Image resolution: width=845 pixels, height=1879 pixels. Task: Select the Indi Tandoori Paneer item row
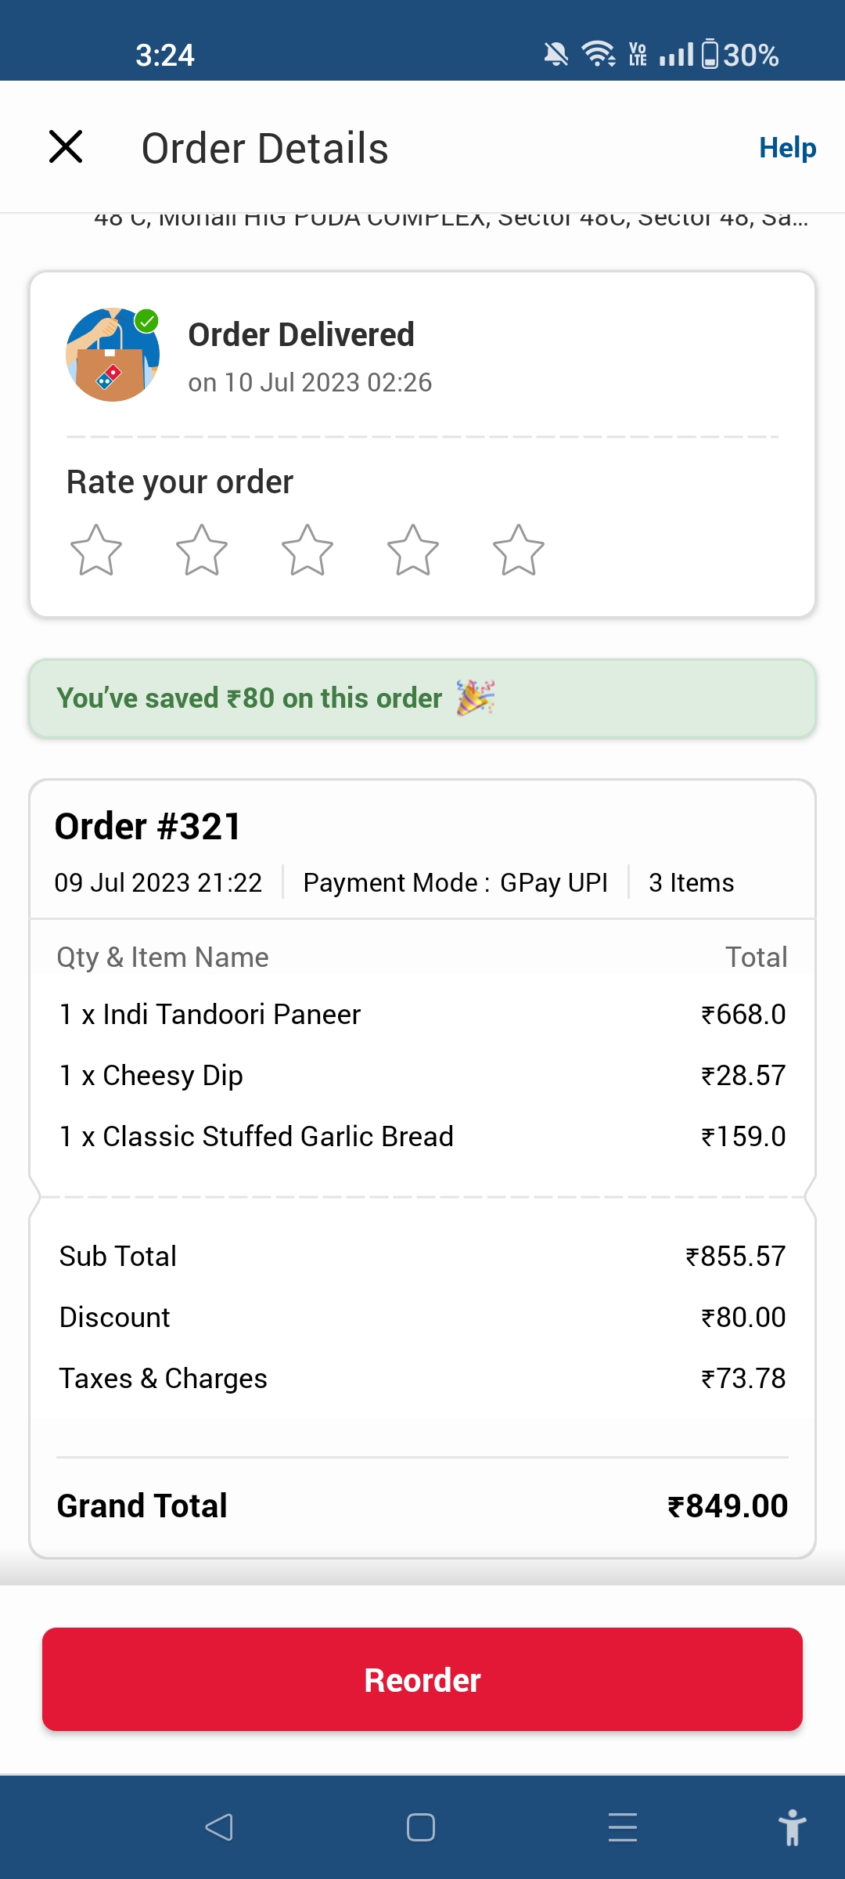pyautogui.click(x=422, y=1015)
